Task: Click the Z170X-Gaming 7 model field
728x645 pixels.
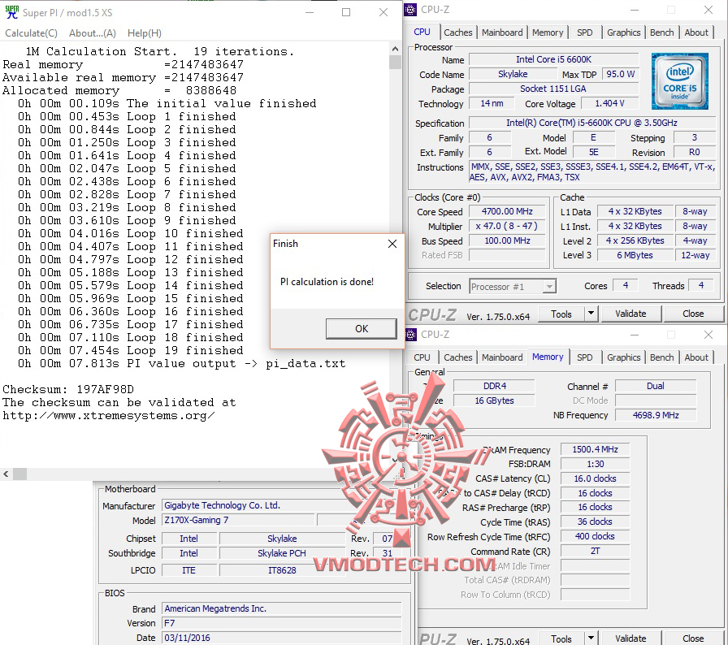Action: pos(238,520)
